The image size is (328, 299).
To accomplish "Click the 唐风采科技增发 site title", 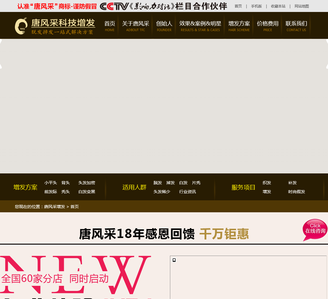I will tap(63, 23).
